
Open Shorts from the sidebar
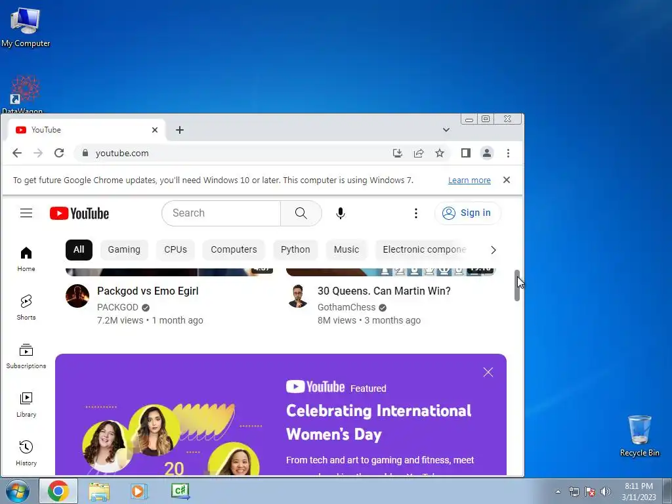[26, 308]
